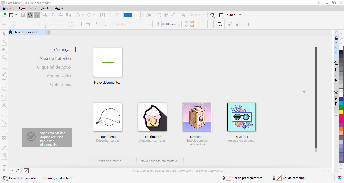
Task: Open the zoom level dropdown
Action: (143, 15)
